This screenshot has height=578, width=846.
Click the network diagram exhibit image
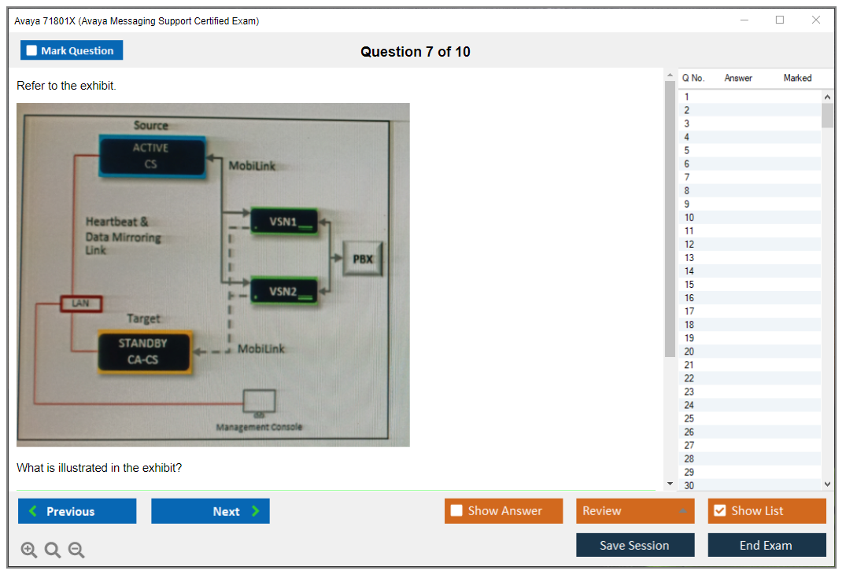[212, 274]
